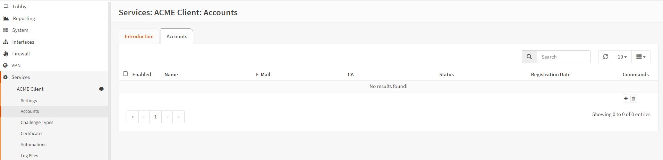Image resolution: width=663 pixels, height=160 pixels.
Task: Click the refresh table icon
Action: (605, 57)
